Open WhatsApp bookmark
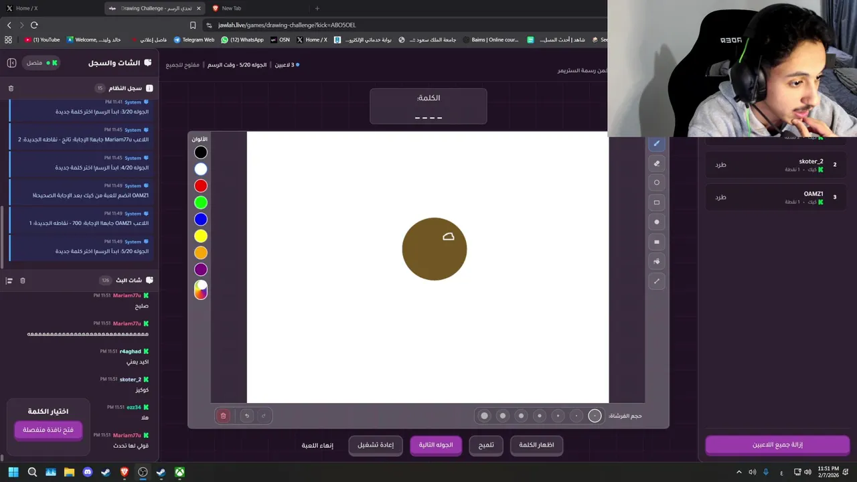857x482 pixels. click(242, 39)
